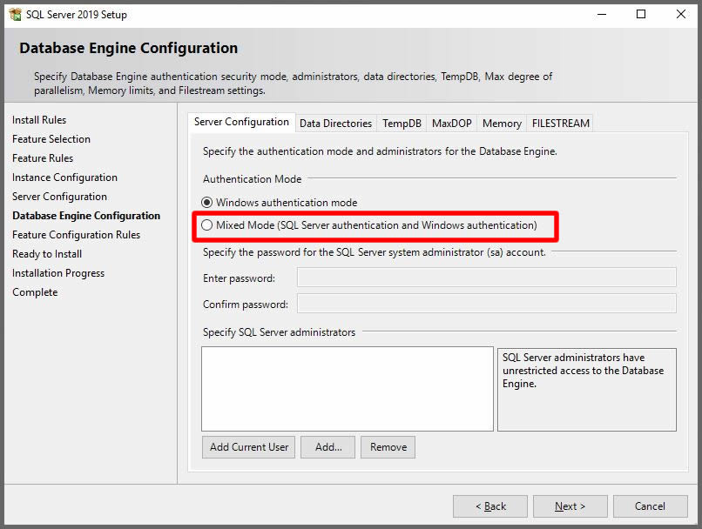The height and width of the screenshot is (529, 702).
Task: Select the Server Configuration tab
Action: pyautogui.click(x=241, y=122)
